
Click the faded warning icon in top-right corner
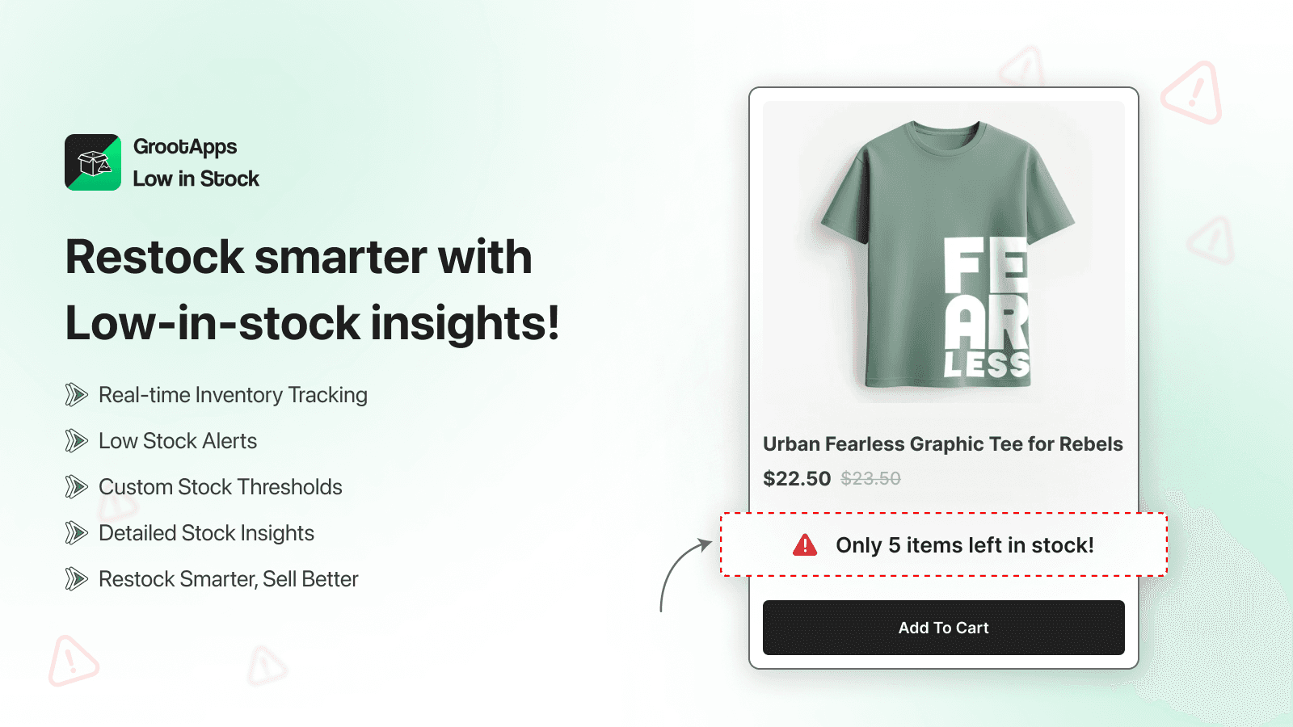click(x=1192, y=94)
